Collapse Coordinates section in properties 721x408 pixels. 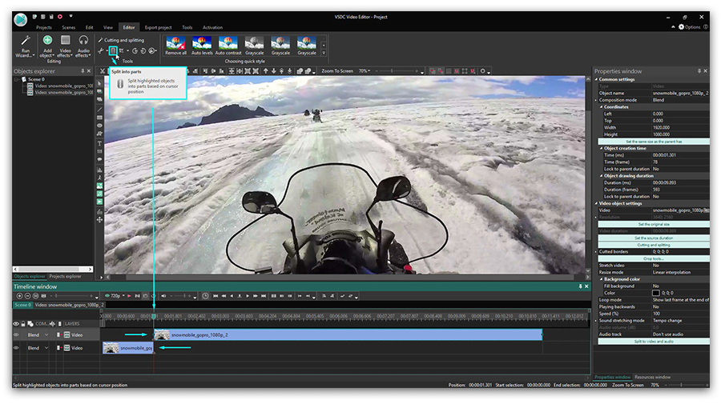[601, 107]
